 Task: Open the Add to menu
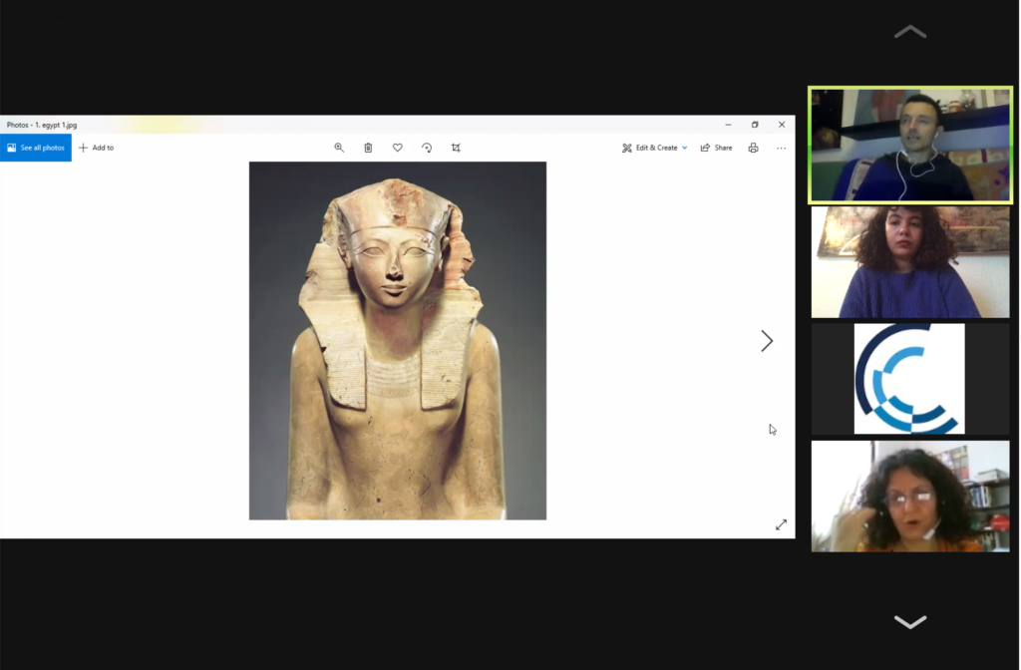(x=97, y=148)
